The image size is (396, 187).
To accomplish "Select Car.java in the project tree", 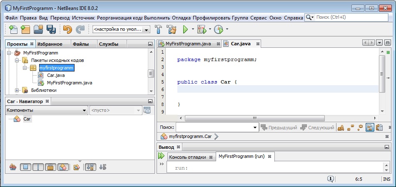I will point(56,75).
